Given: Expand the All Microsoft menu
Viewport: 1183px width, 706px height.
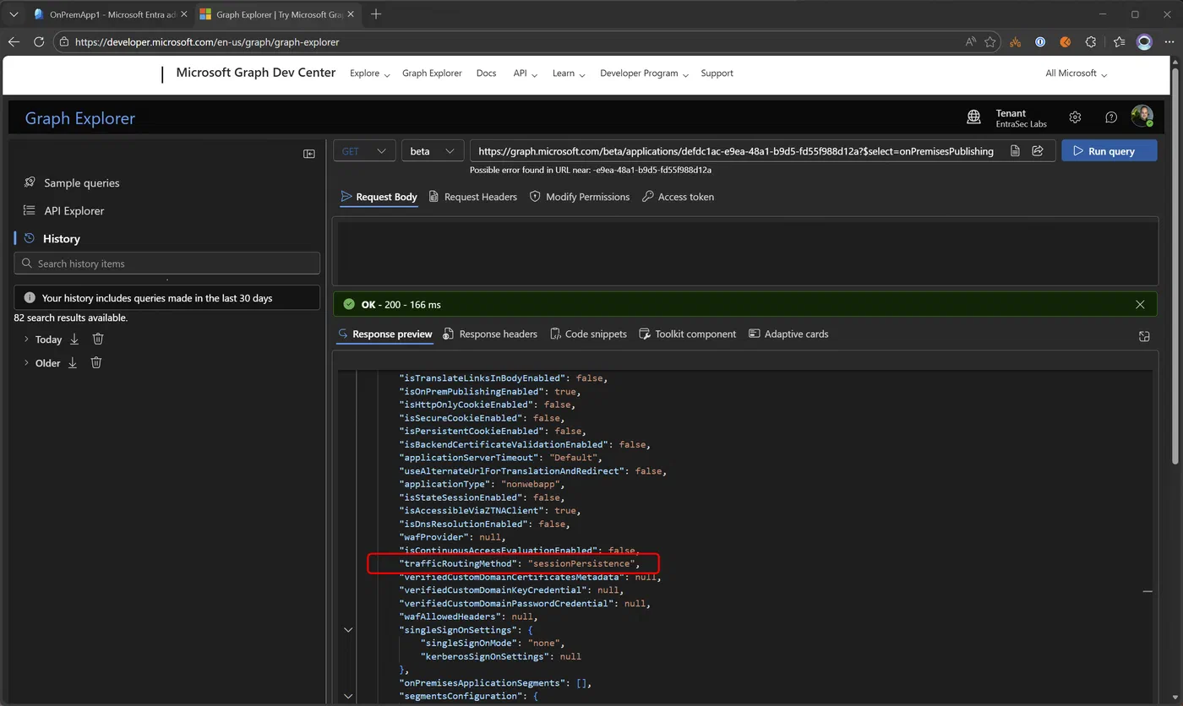Looking at the screenshot, I should (x=1076, y=73).
